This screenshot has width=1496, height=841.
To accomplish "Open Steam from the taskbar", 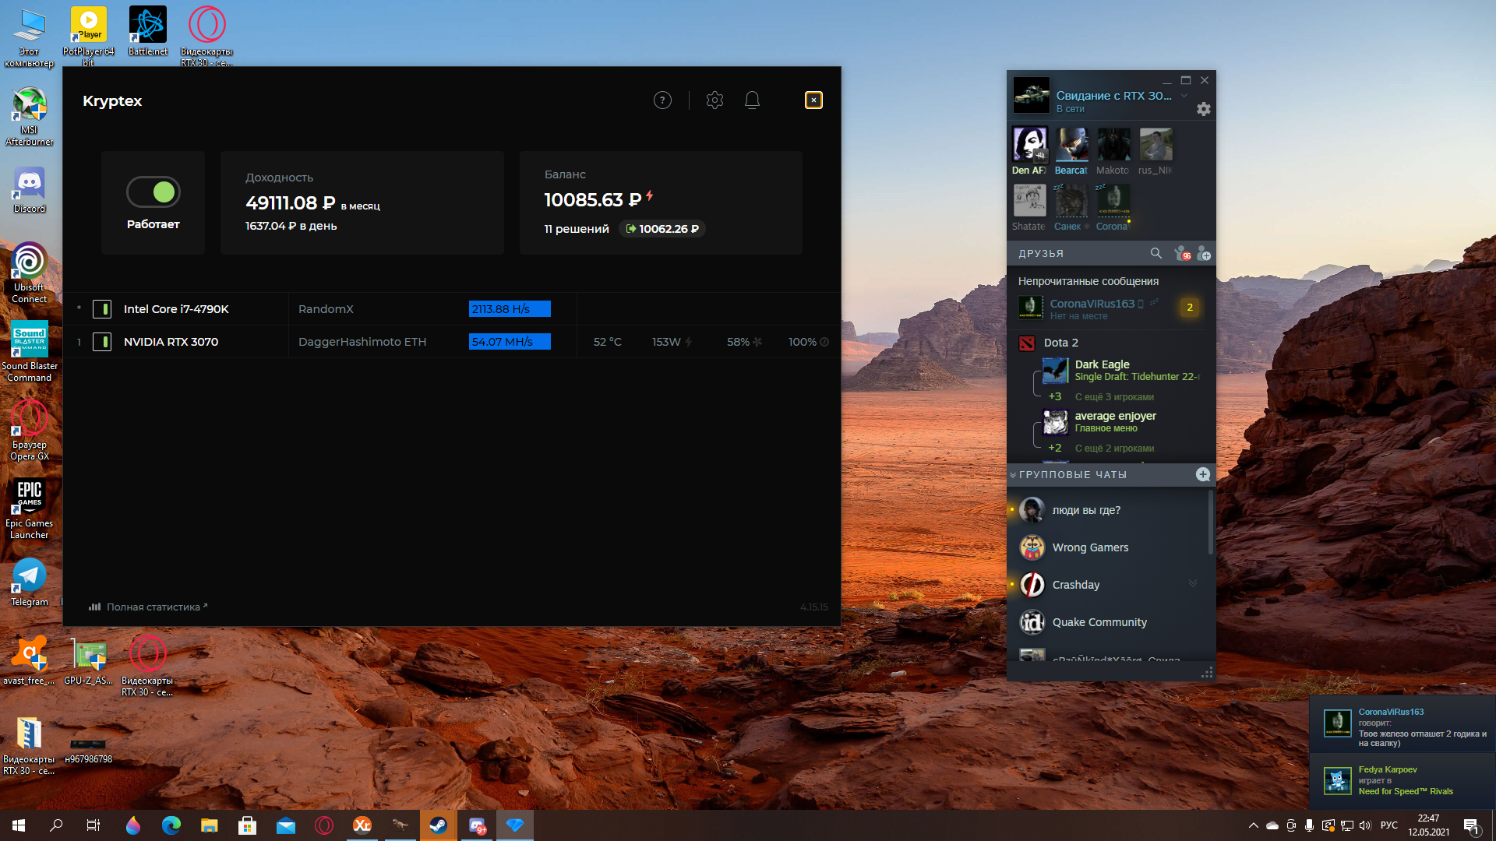I will (438, 825).
